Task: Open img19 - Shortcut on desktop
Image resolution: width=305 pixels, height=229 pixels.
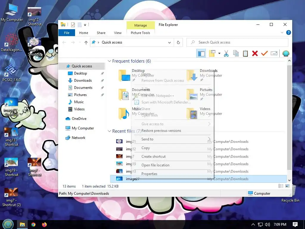Action: tap(11, 167)
